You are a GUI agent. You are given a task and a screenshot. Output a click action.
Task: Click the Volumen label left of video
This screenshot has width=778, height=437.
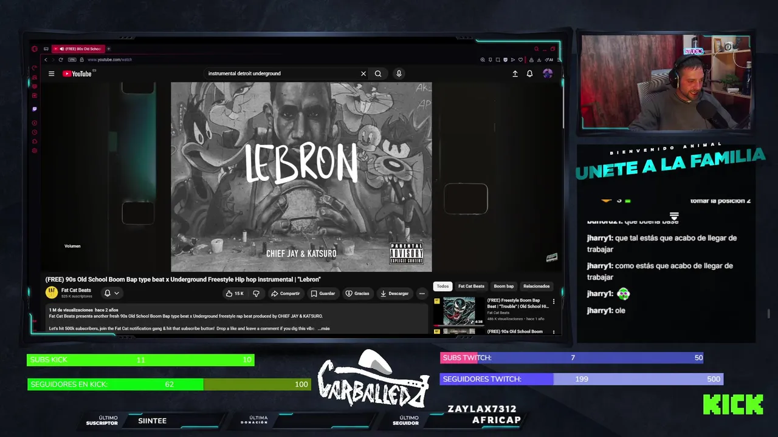pyautogui.click(x=72, y=246)
